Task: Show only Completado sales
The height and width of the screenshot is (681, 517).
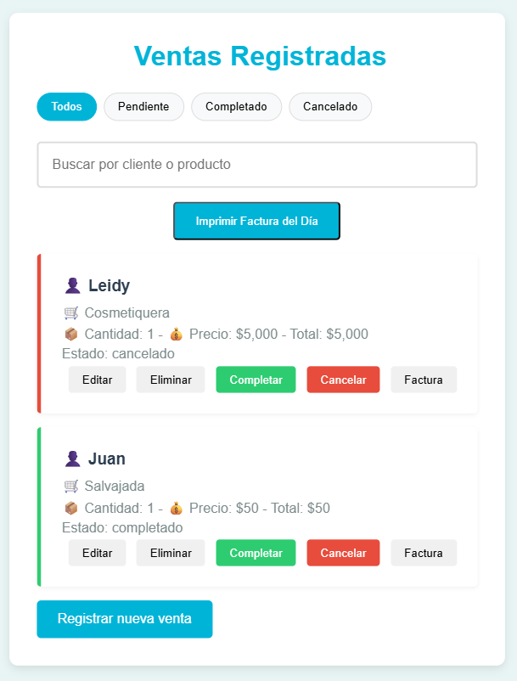Action: [236, 107]
